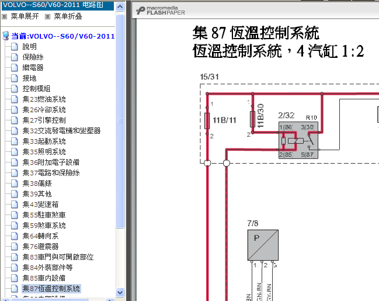Click the page icon beside 集23燃油系統
This screenshot has width=379, height=301.
tap(15, 99)
